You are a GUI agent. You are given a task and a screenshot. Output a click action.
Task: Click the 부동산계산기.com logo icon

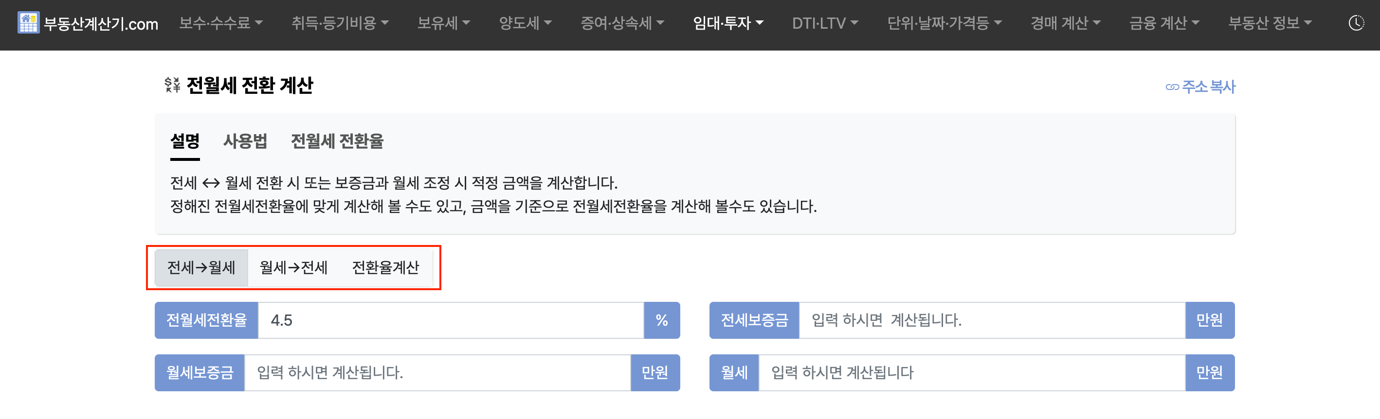[x=28, y=22]
